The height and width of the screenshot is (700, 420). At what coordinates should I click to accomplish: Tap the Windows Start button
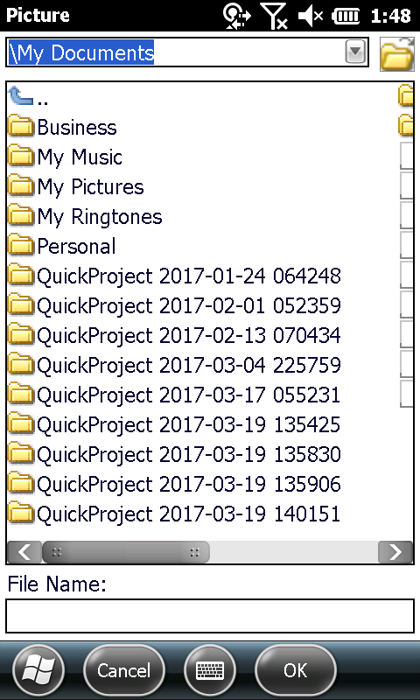pyautogui.click(x=38, y=670)
